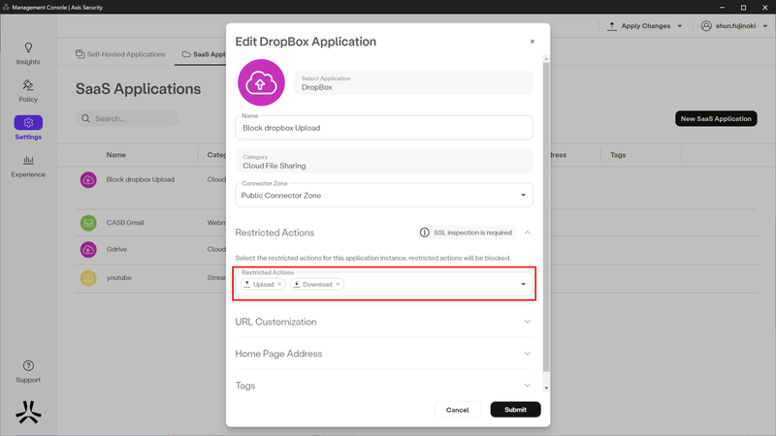Click scrollbar down arrow in dialog

tap(546, 389)
